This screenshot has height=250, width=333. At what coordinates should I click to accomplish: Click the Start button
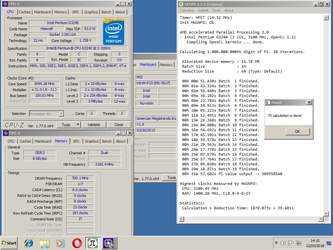9,243
